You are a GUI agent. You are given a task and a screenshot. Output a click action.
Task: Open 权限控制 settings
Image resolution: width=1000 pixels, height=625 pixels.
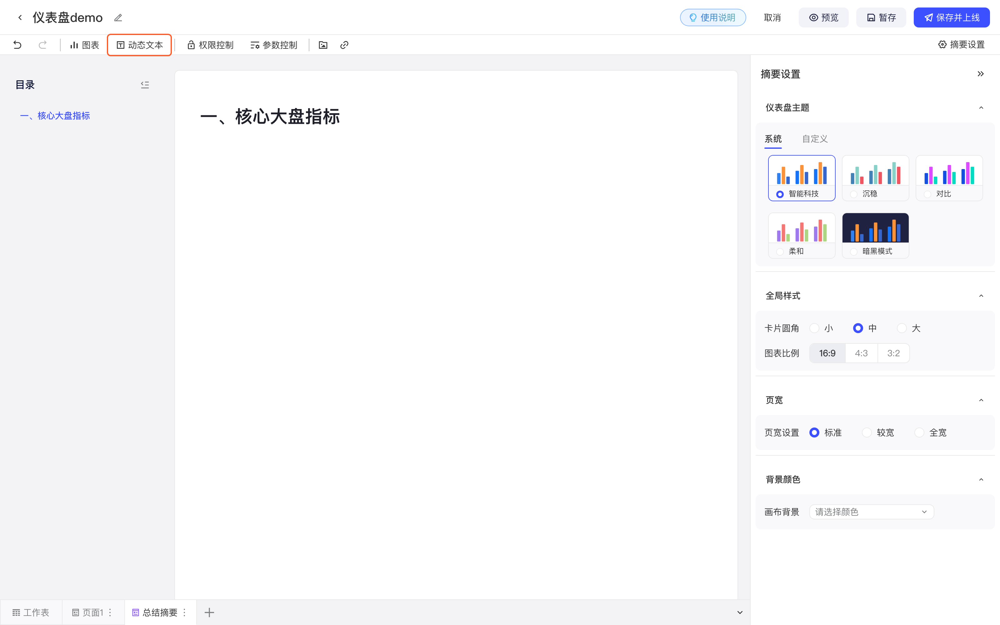[210, 45]
